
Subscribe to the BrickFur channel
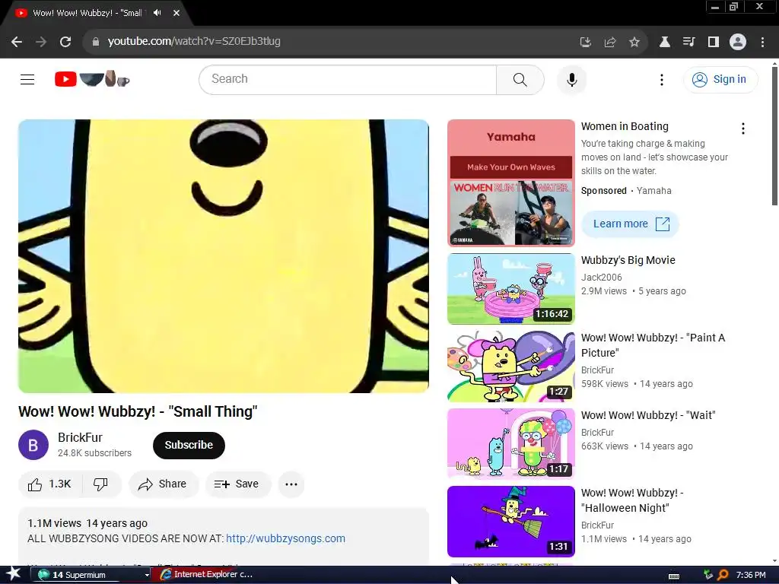(x=189, y=445)
